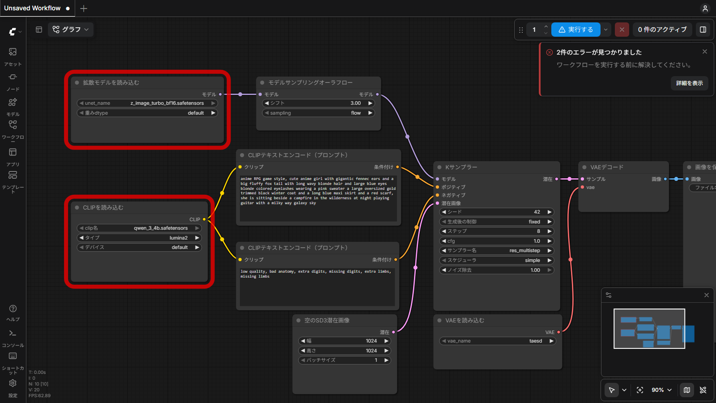Select the Unsaved Workflow tab
The width and height of the screenshot is (716, 403).
pos(37,8)
